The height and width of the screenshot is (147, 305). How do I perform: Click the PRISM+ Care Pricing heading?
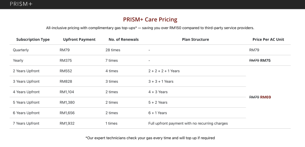point(150,20)
